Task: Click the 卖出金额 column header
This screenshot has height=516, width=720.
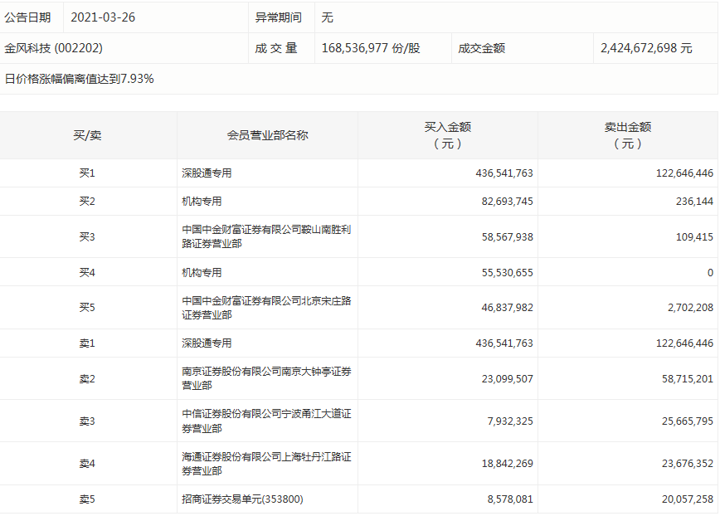Action: [x=628, y=135]
